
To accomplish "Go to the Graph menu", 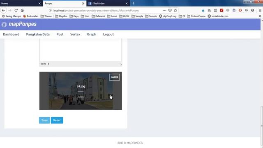I will tap(92, 35).
